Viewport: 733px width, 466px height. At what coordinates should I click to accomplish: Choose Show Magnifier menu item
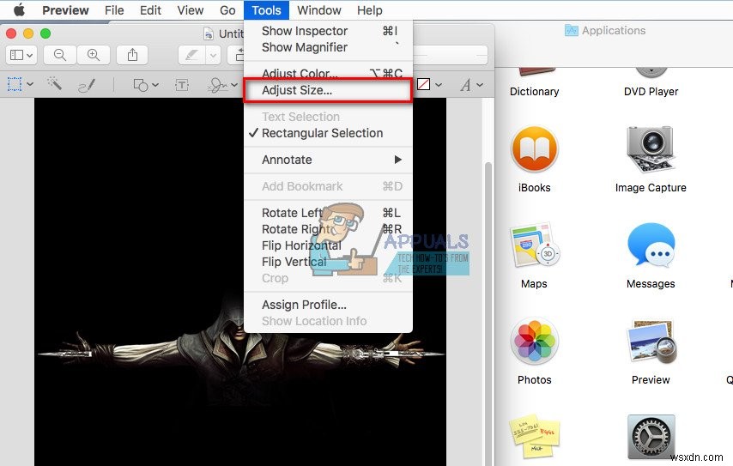coord(328,47)
